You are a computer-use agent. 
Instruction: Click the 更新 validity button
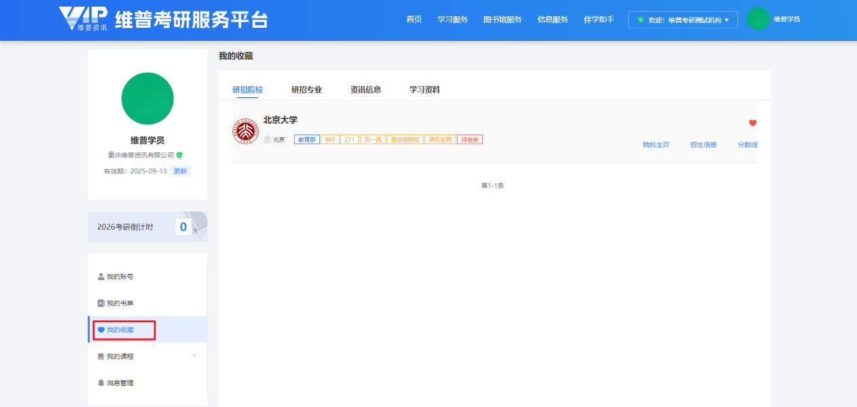pyautogui.click(x=180, y=171)
